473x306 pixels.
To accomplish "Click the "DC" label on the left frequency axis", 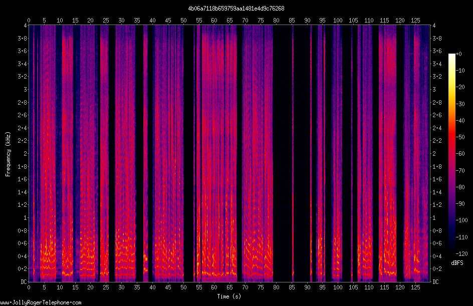I will pyautogui.click(x=24, y=282).
